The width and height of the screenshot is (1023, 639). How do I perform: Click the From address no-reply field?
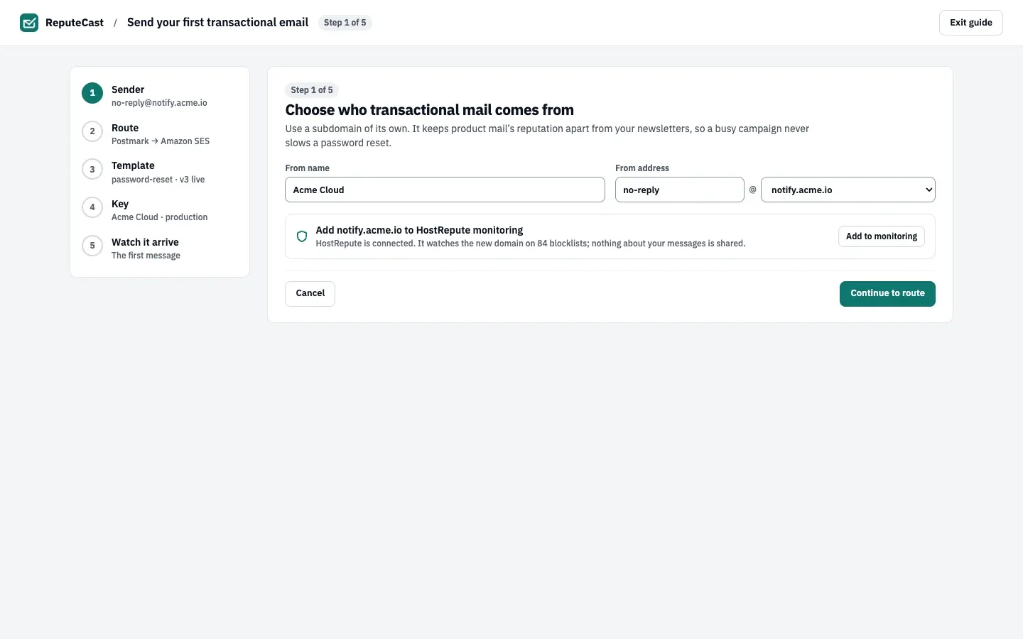(680, 190)
